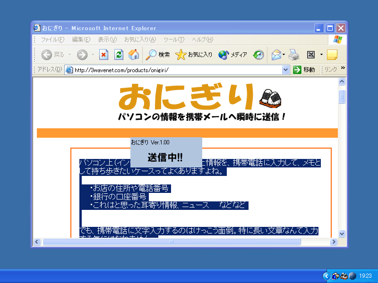Image resolution: width=378 pixels, height=283 pixels.
Task: Open the 編集(E) menu
Action: 81,40
